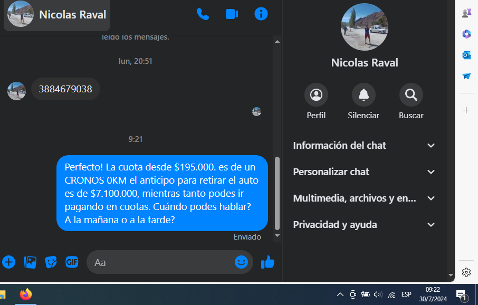
Task: Click the Enviado status text
Action: coord(247,237)
